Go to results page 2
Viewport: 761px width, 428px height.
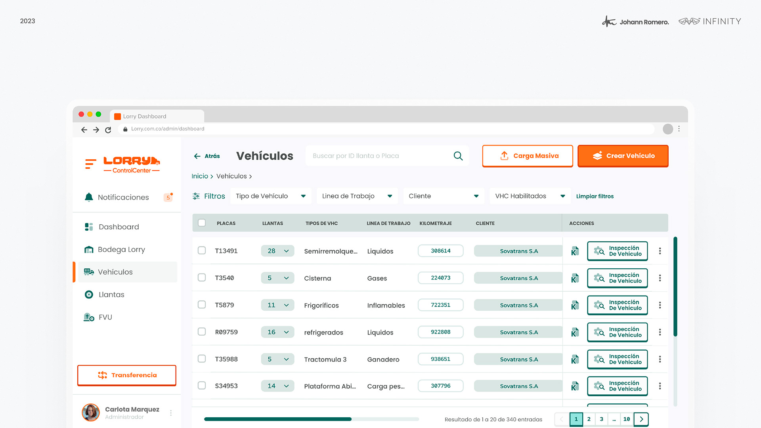pyautogui.click(x=589, y=419)
